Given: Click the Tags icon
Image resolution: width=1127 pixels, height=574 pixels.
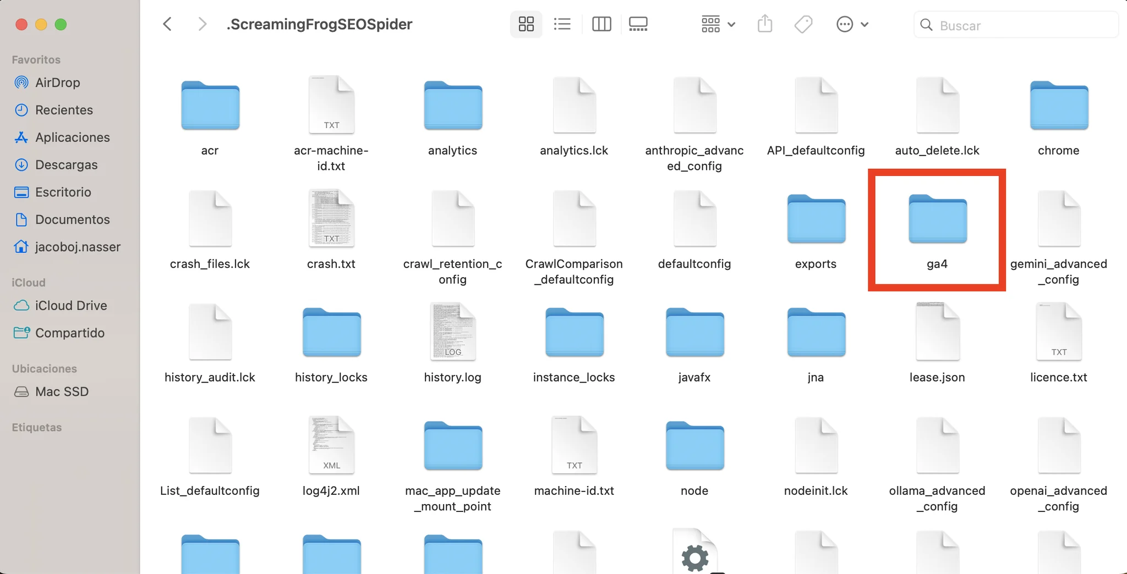Looking at the screenshot, I should (x=803, y=24).
